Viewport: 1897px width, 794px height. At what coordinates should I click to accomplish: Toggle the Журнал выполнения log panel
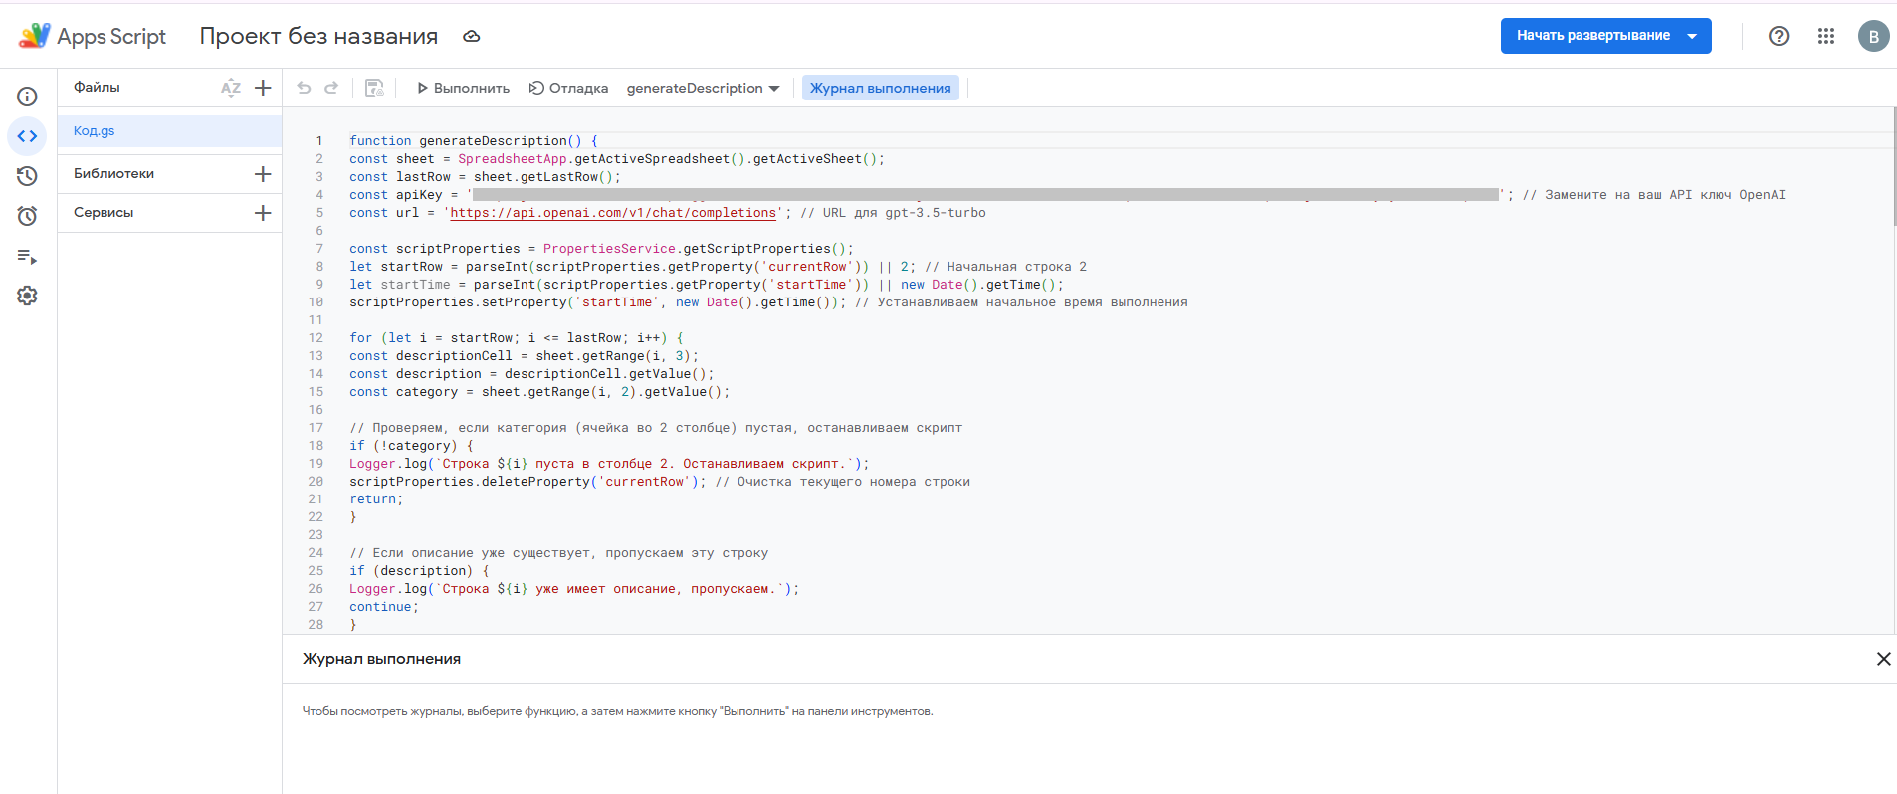(880, 88)
